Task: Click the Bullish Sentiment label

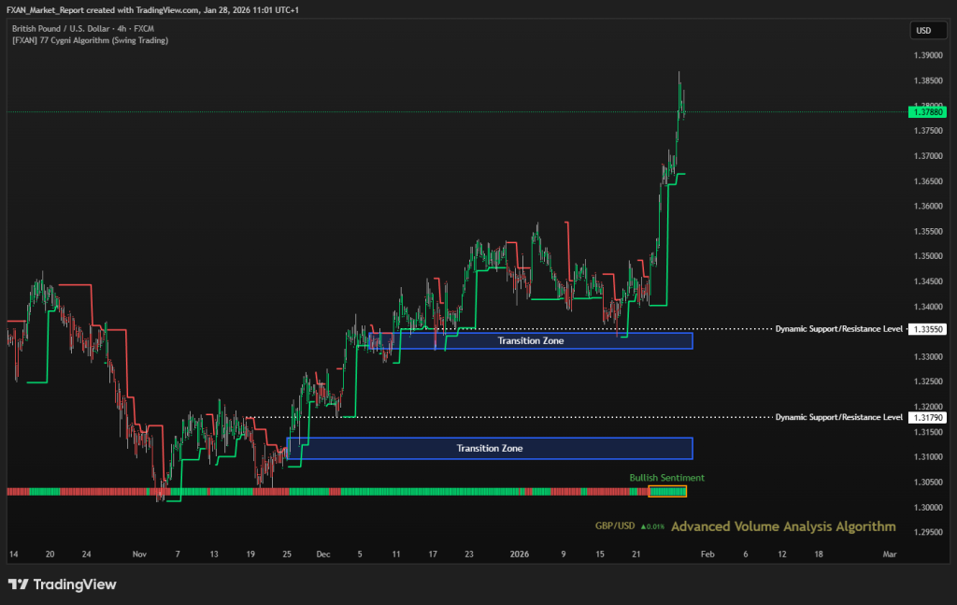Action: click(x=666, y=478)
